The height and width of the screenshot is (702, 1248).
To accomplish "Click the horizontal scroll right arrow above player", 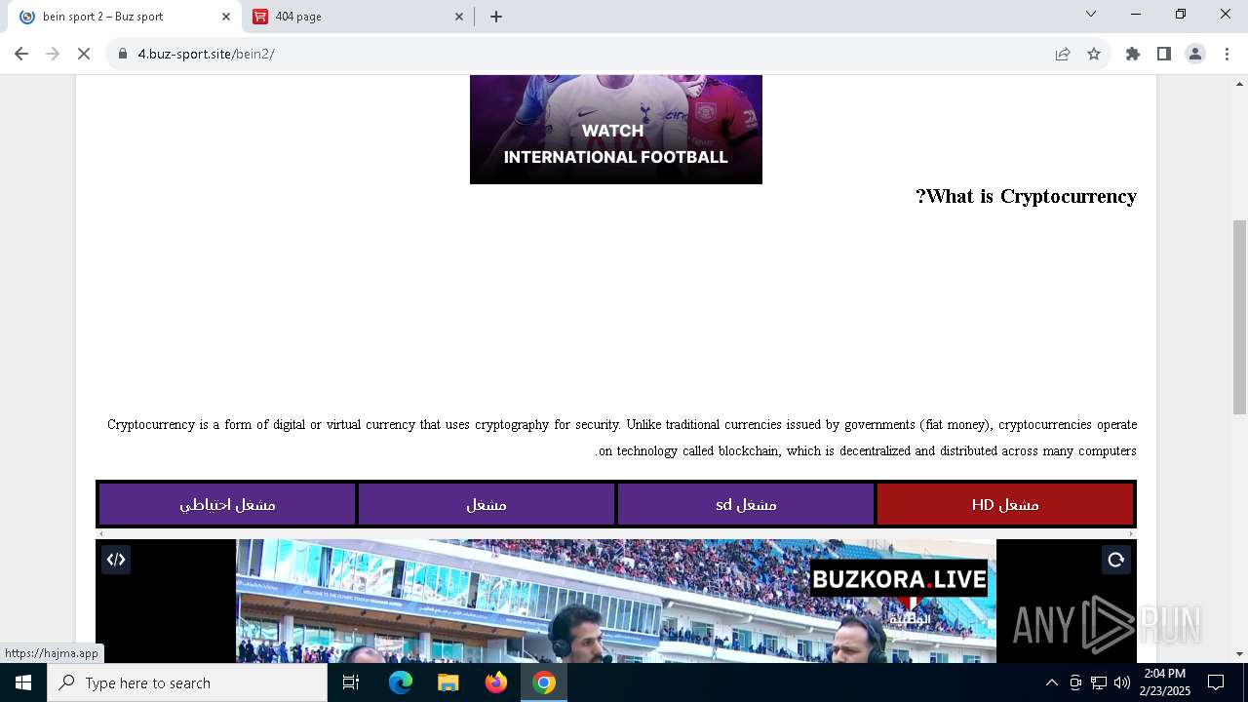I will 1131,533.
